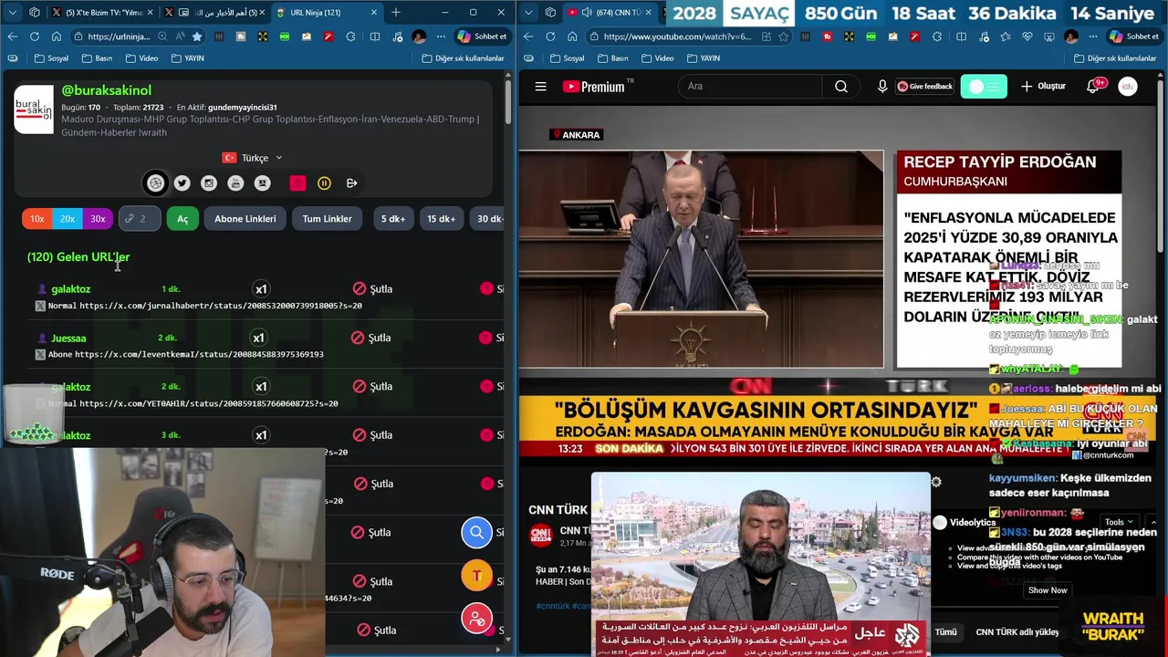Click the orange floating T button
1168x657 pixels.
coord(476,576)
